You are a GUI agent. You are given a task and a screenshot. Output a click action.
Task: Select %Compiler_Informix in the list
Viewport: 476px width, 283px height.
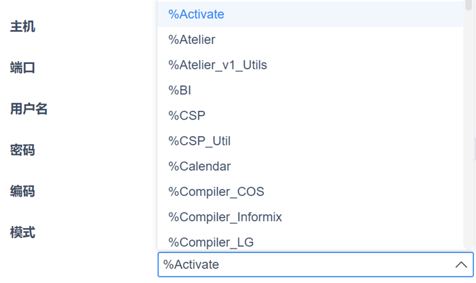(x=225, y=217)
